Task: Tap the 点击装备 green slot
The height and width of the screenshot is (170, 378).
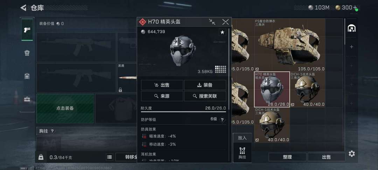Action: tap(65, 108)
